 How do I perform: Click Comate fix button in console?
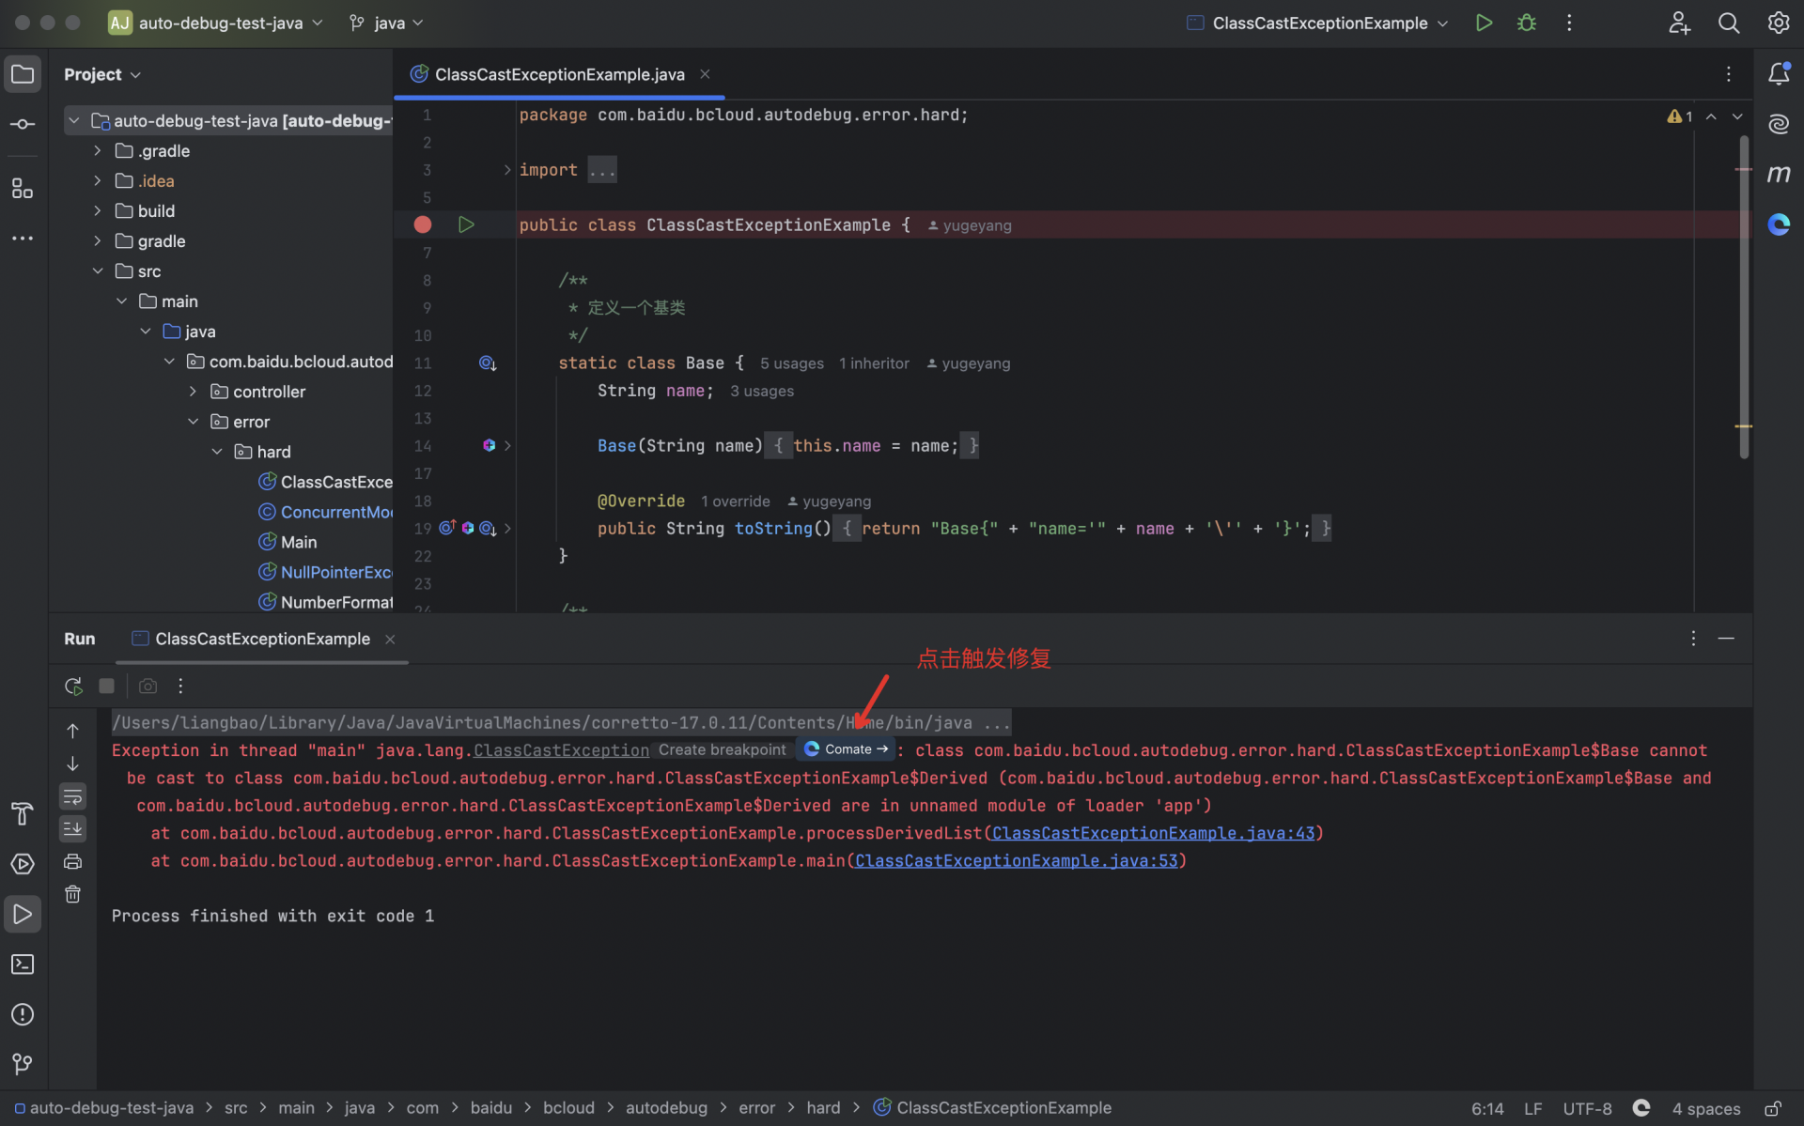click(846, 749)
